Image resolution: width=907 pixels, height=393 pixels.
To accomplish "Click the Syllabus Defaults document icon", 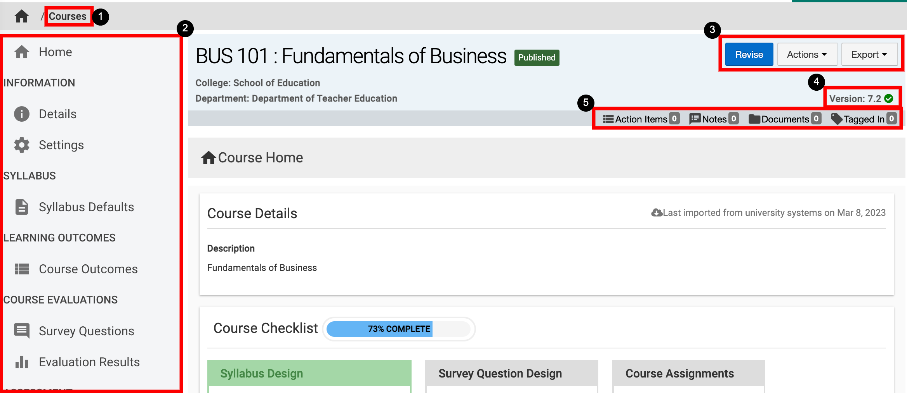I will point(22,207).
